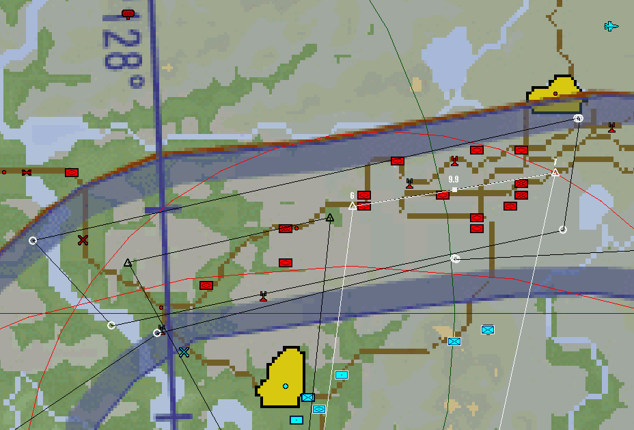This screenshot has width=634, height=430.
Task: Click the white circle waypoint left of the red X
Action: click(33, 241)
